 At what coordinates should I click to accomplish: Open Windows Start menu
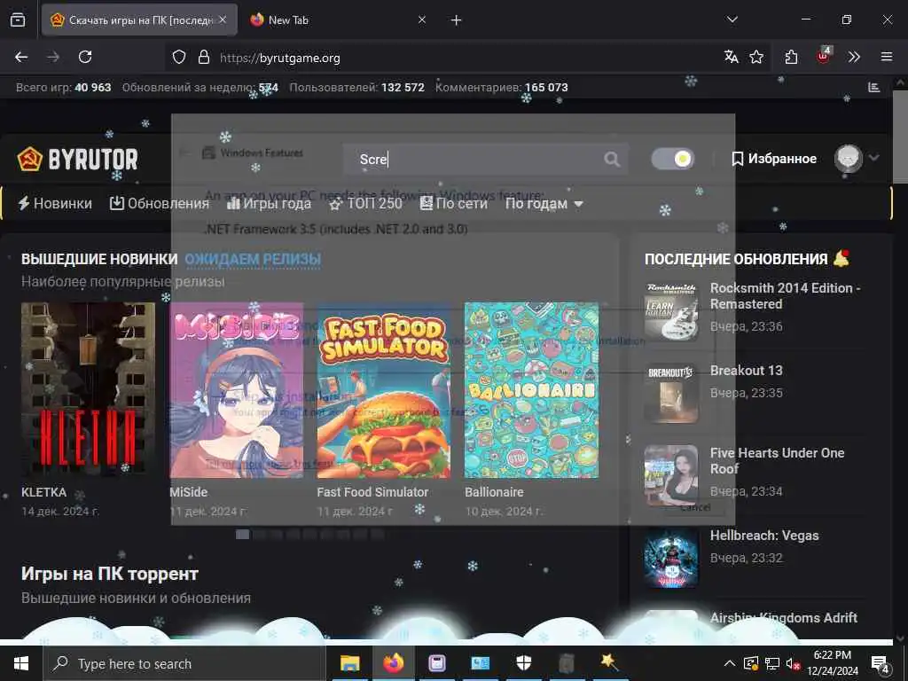click(21, 663)
